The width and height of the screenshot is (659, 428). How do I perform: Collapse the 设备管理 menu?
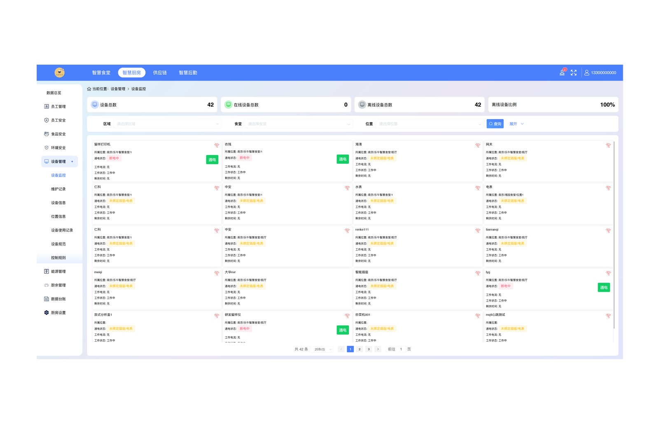click(59, 161)
